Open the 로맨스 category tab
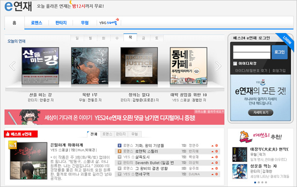Image resolution: width=297 pixels, height=187 pixels. [37, 23]
